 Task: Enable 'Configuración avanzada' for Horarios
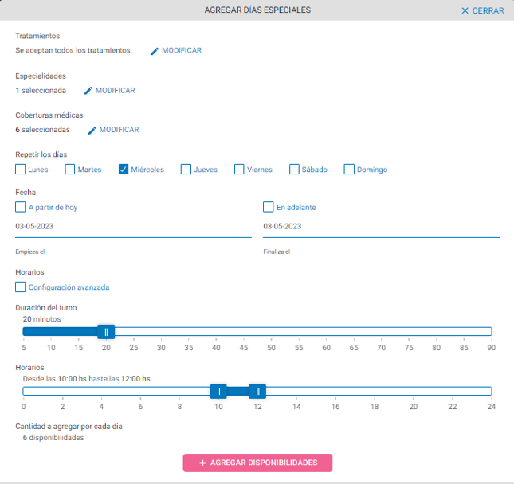tap(21, 287)
